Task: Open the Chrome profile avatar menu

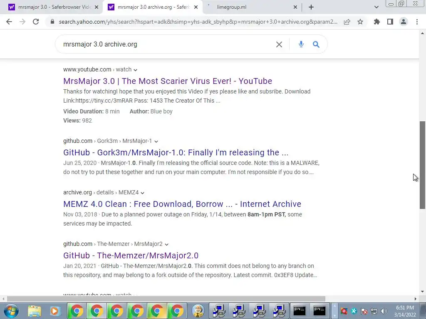Action: tap(404, 22)
